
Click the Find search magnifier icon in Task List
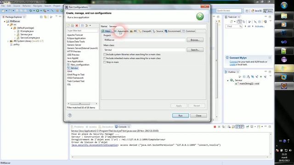[x=240, y=27]
